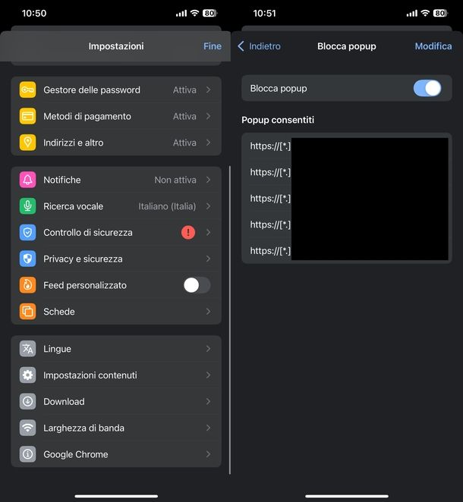The image size is (463, 502).
Task: Tap the Lingue translate icon
Action: pos(27,349)
